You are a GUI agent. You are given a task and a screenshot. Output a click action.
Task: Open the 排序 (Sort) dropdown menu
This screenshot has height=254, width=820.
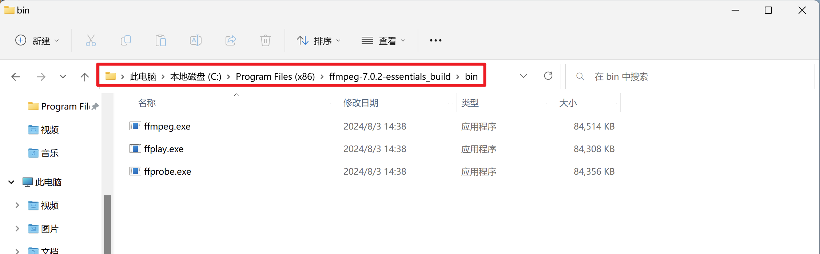point(319,40)
